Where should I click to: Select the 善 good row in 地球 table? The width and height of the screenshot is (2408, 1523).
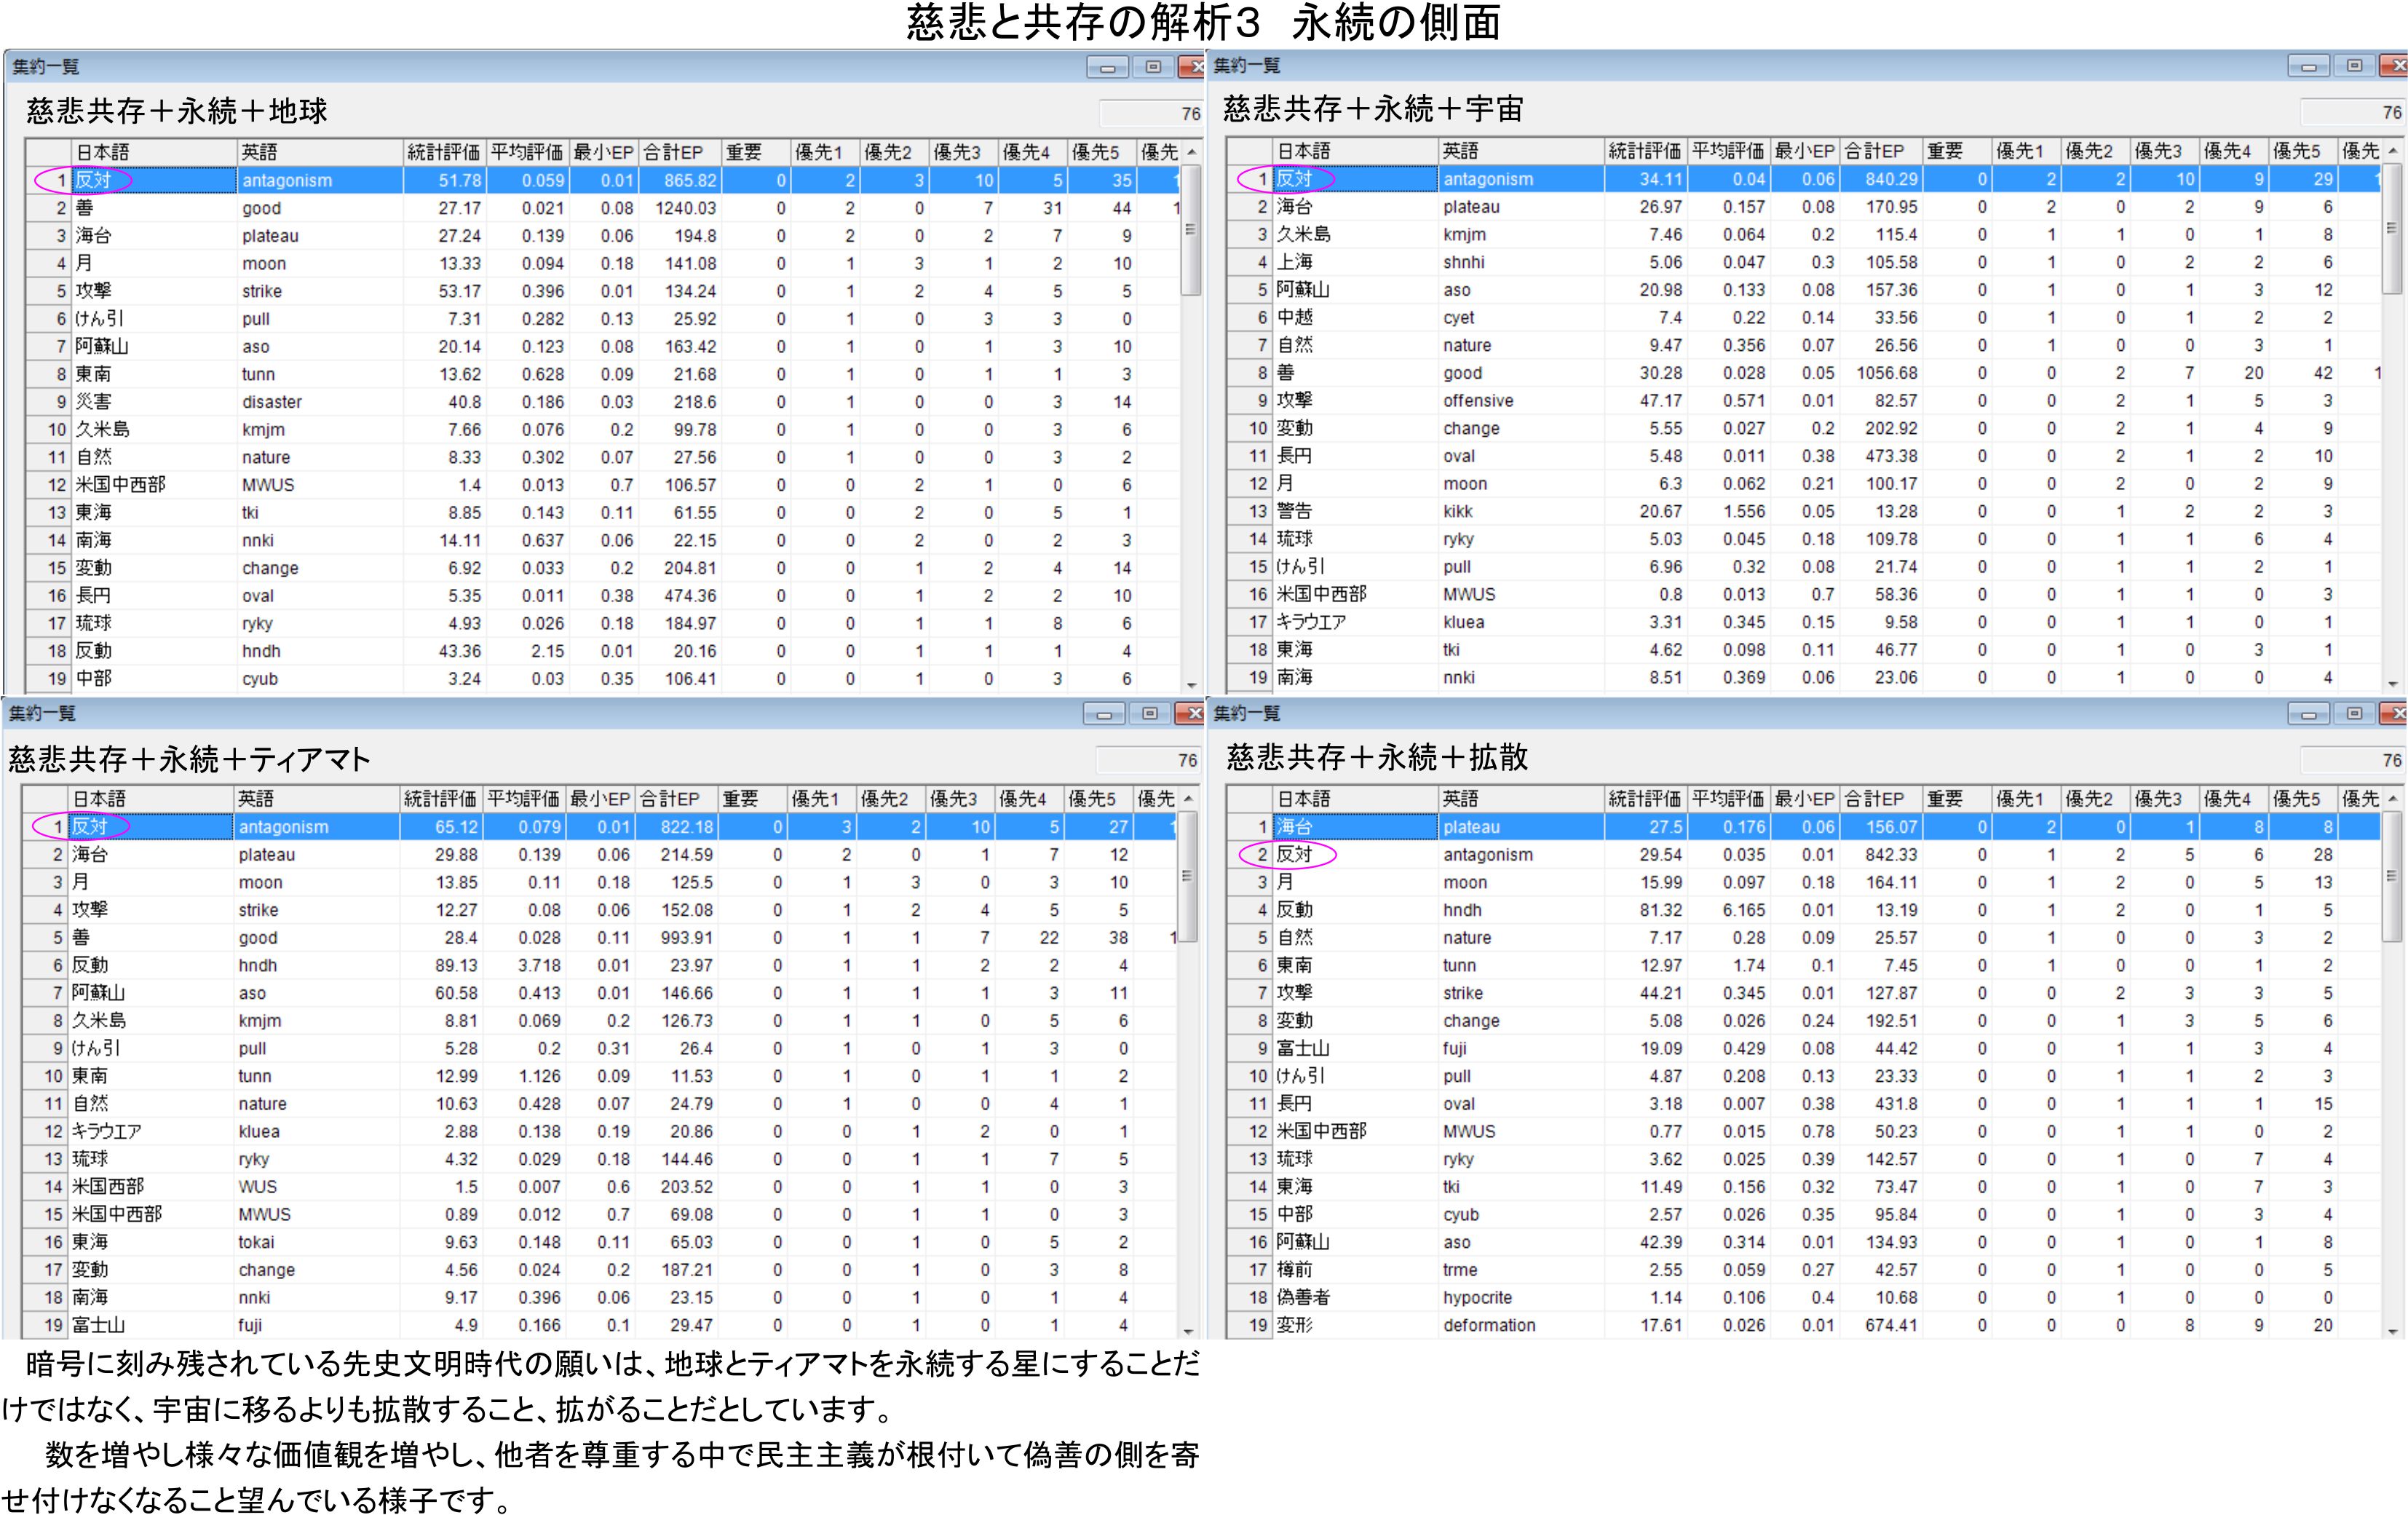click(150, 208)
